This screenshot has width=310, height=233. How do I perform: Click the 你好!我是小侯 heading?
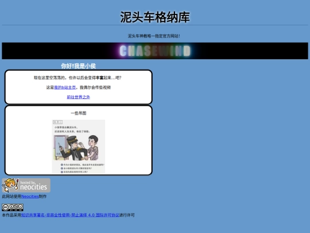pyautogui.click(x=79, y=66)
